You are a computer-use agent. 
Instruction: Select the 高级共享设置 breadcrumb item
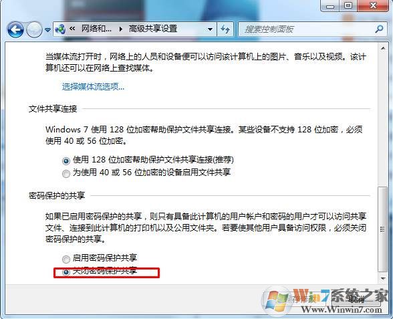tap(153, 29)
